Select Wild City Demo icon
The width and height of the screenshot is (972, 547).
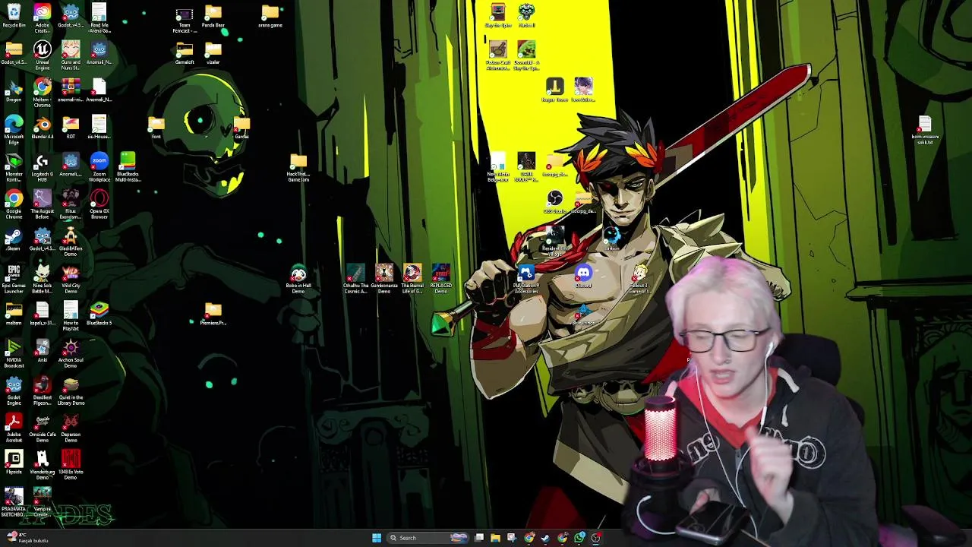[71, 279]
